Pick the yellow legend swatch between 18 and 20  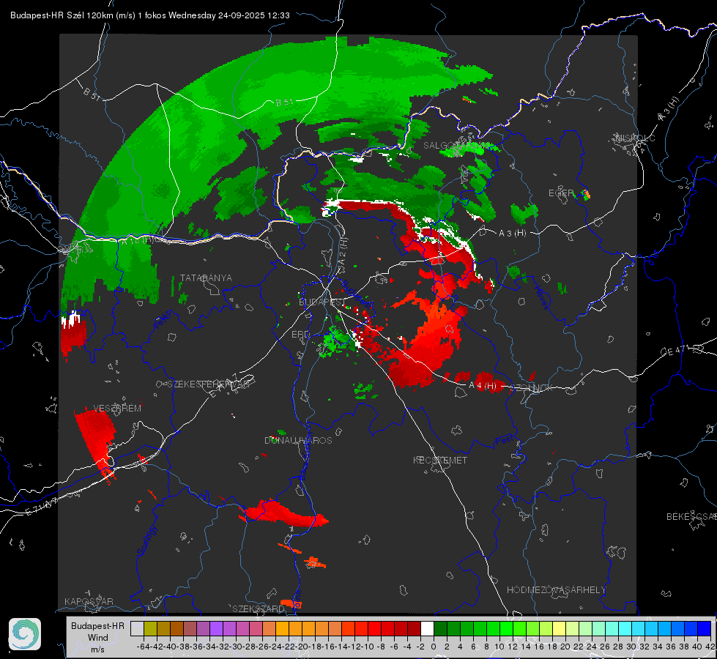(x=560, y=628)
